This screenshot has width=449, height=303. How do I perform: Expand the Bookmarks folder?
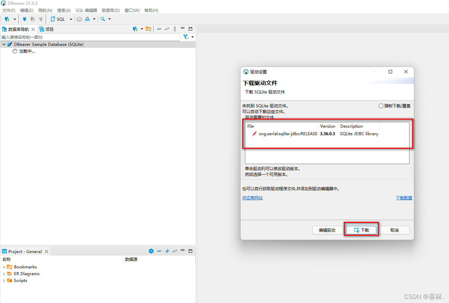4,267
